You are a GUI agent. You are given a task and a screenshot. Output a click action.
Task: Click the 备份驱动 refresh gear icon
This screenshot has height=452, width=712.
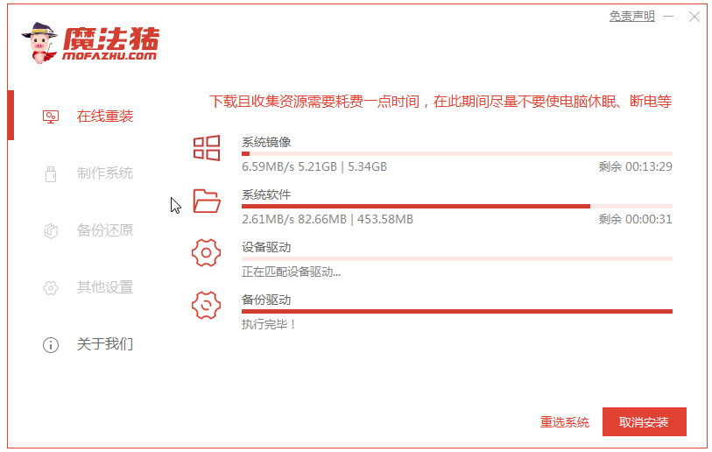(x=206, y=305)
